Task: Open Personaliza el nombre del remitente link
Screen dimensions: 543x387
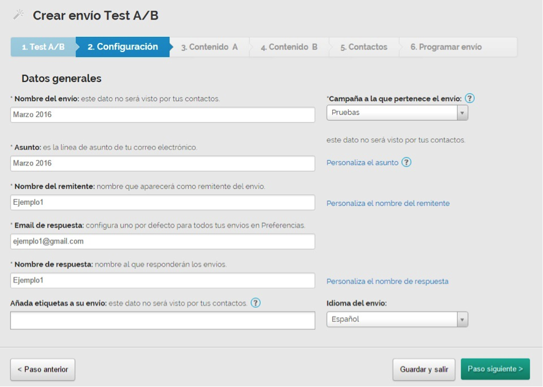Action: pyautogui.click(x=387, y=203)
